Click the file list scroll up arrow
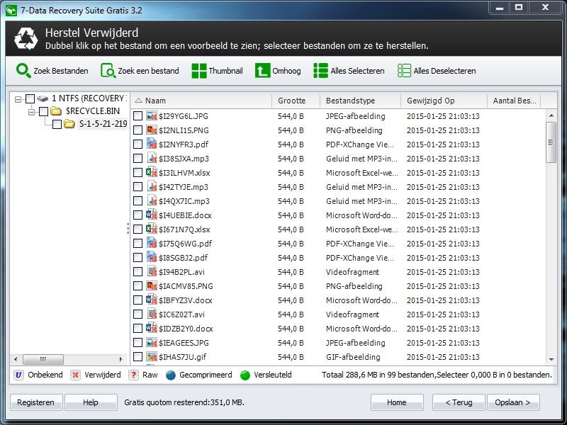567x425 pixels. point(551,115)
